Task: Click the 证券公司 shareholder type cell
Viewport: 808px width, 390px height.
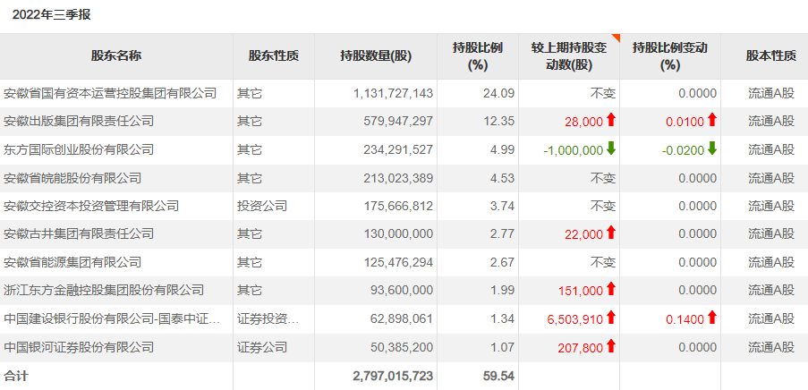Action: (262, 347)
